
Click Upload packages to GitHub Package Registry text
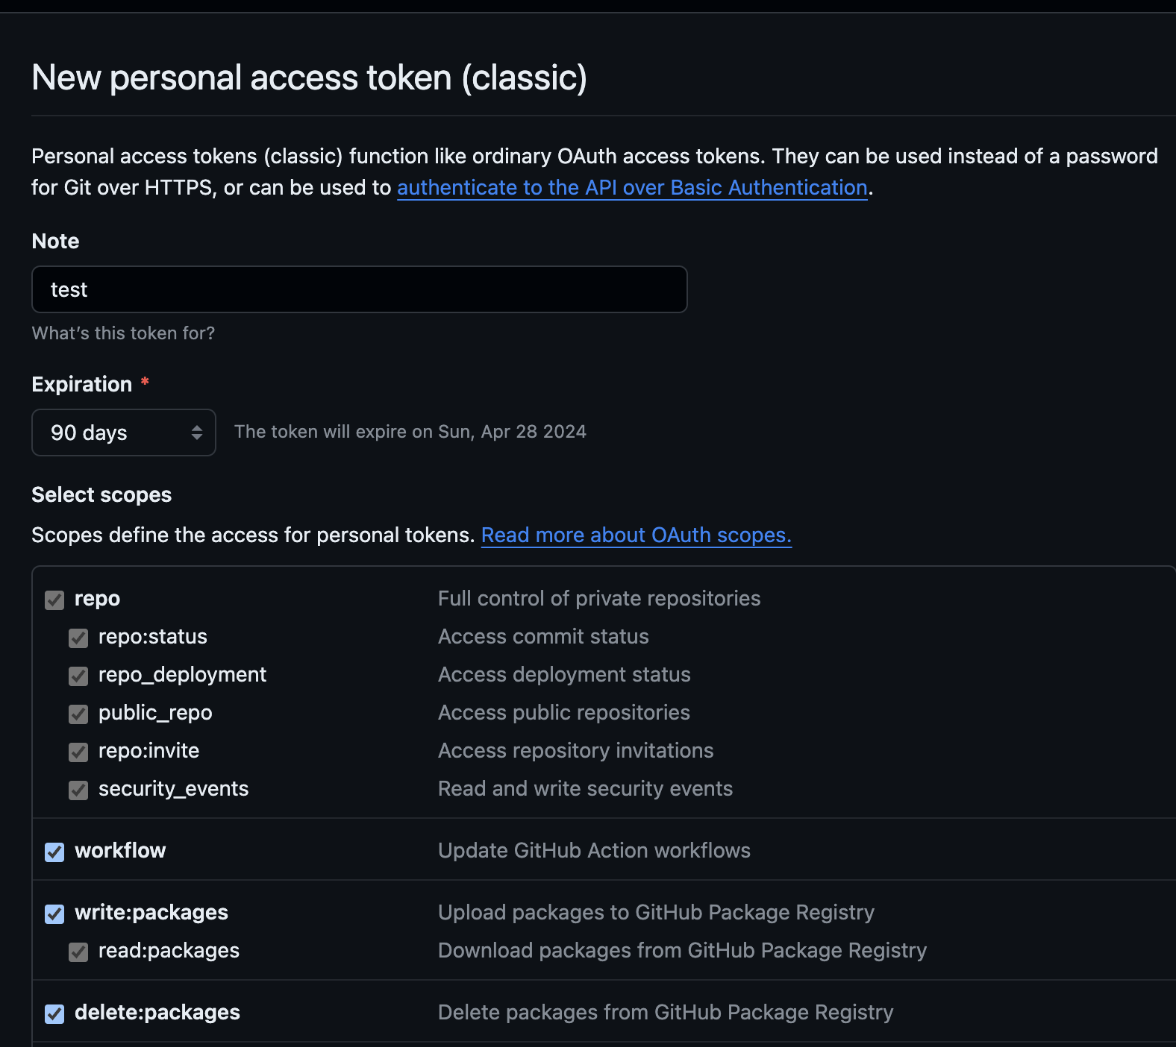[656, 913]
